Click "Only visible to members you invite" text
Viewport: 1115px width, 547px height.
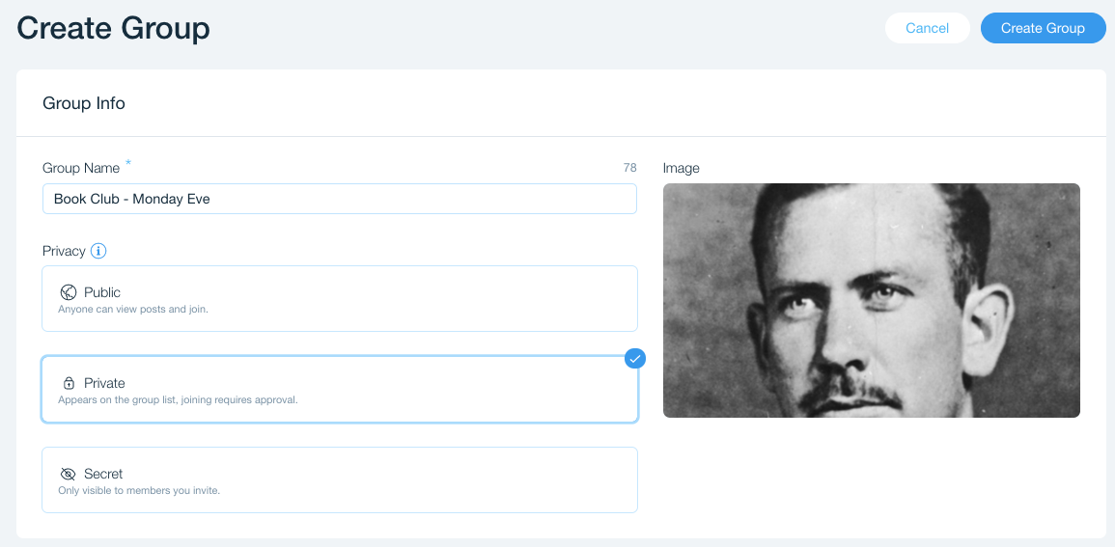[139, 491]
